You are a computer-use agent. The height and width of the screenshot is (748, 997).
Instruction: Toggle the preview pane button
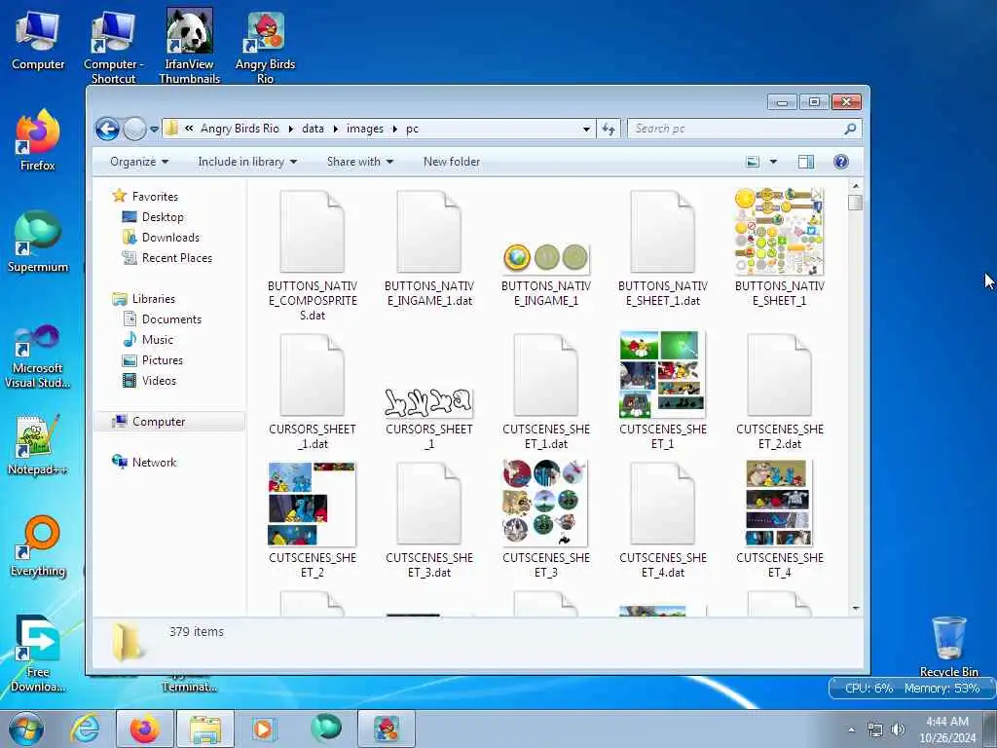(805, 162)
